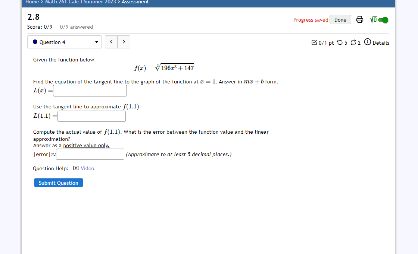Click the right chevron for next question
Screen dimensions: 418x254
tap(124, 42)
